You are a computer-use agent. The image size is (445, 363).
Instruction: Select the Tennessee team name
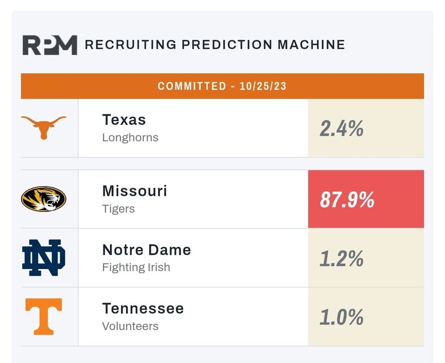pos(143,308)
